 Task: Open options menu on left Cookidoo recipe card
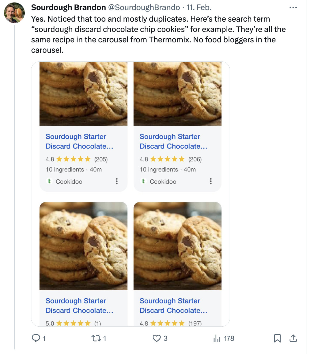click(117, 181)
